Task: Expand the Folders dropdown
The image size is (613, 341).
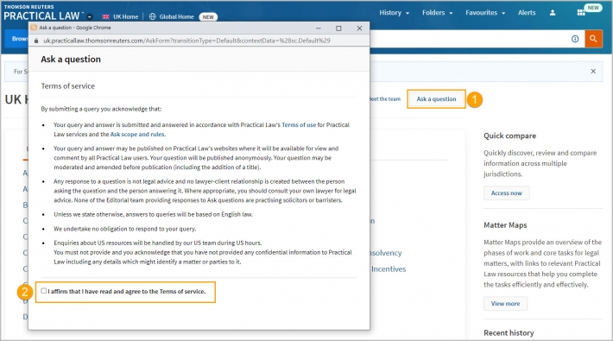Action: pos(437,12)
